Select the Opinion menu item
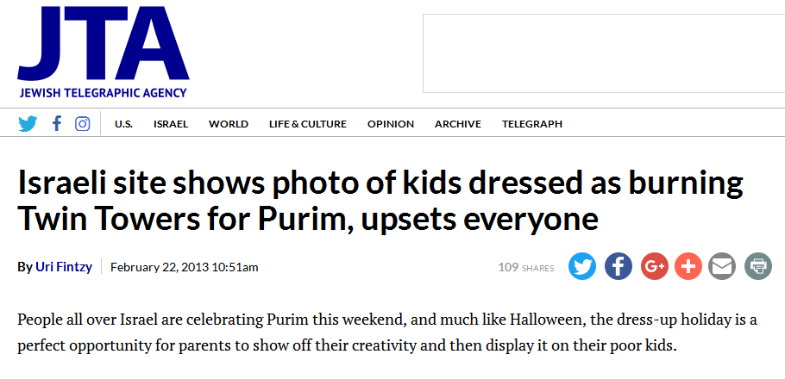Screen dimensions: 785x379 point(391,124)
